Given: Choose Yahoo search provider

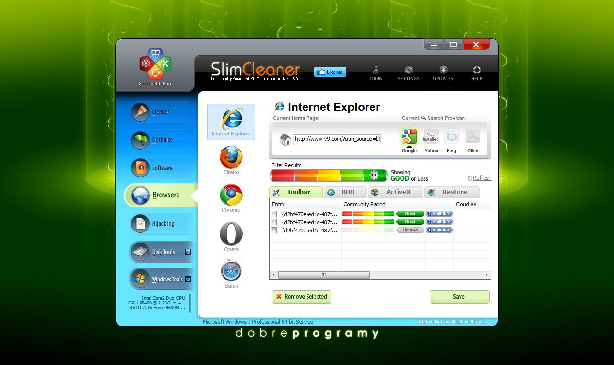Looking at the screenshot, I should (x=431, y=140).
